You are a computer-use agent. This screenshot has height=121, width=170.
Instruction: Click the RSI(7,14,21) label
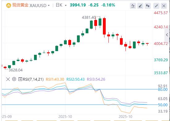pos(33,79)
